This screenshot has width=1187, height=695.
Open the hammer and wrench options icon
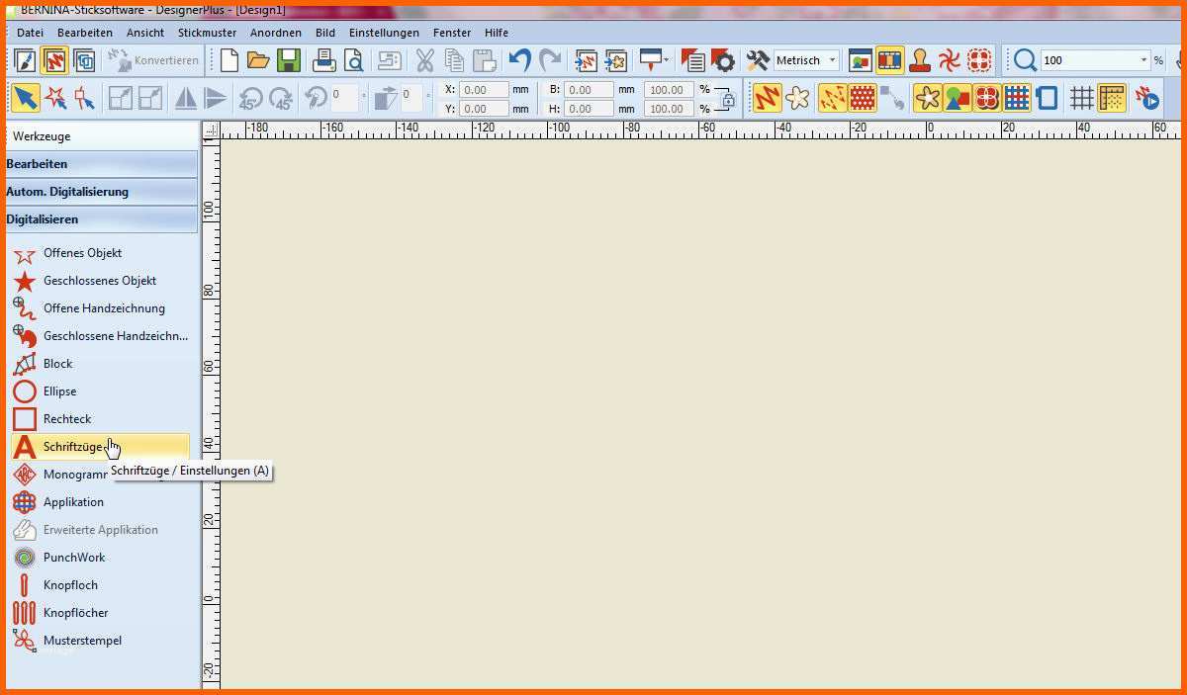click(758, 60)
